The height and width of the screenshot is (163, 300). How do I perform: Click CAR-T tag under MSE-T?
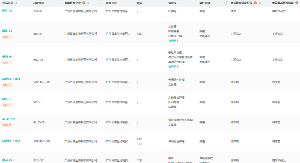(7, 105)
